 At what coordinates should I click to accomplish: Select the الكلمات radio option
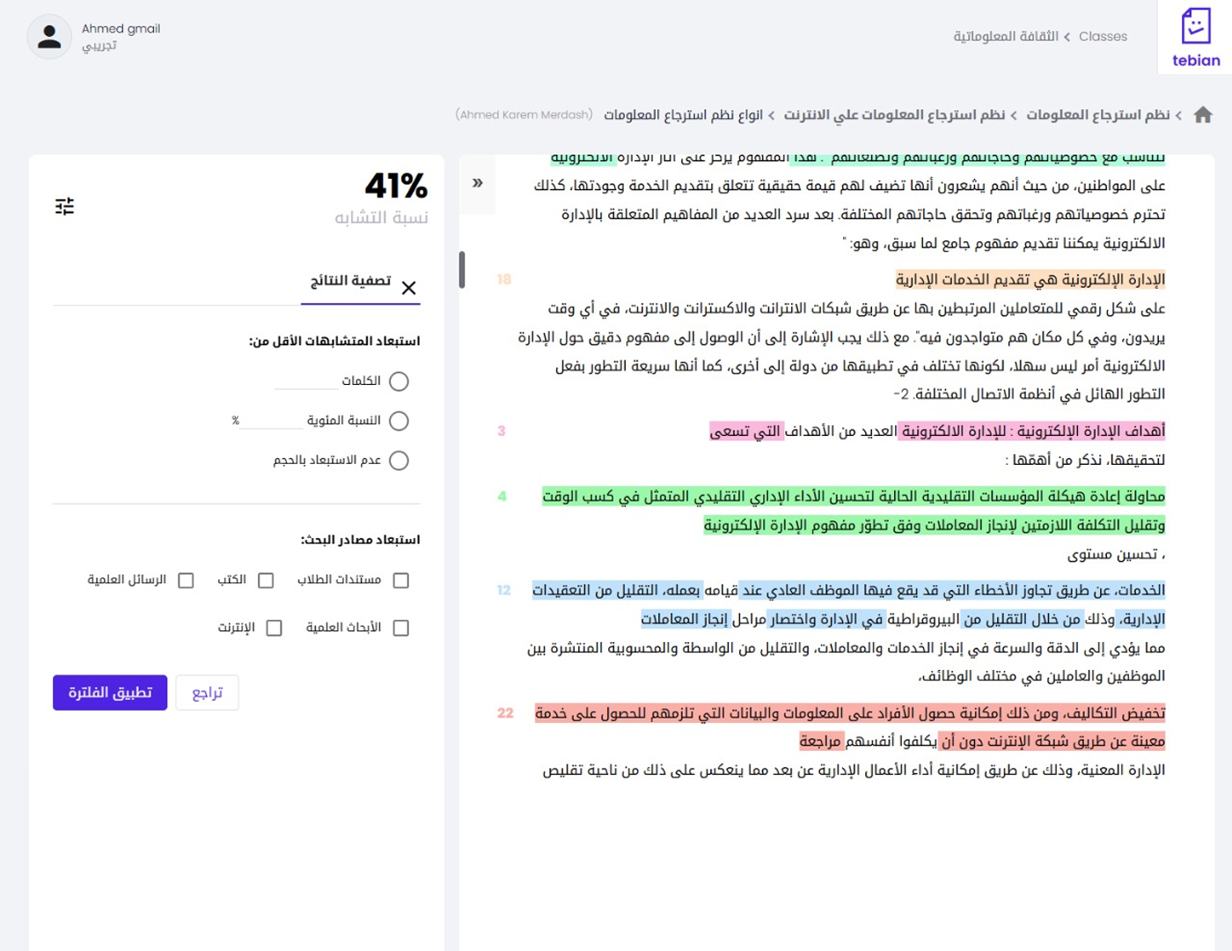399,381
